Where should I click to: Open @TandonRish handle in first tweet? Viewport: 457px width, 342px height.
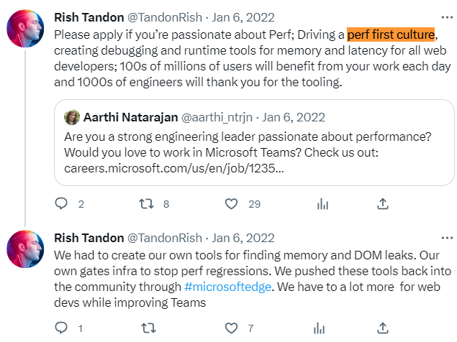(165, 17)
